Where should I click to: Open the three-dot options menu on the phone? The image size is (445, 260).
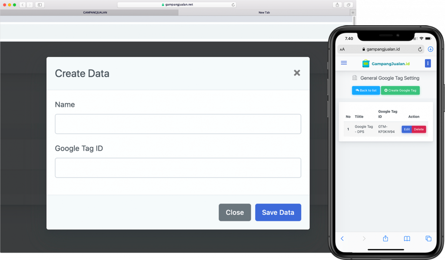pos(428,63)
